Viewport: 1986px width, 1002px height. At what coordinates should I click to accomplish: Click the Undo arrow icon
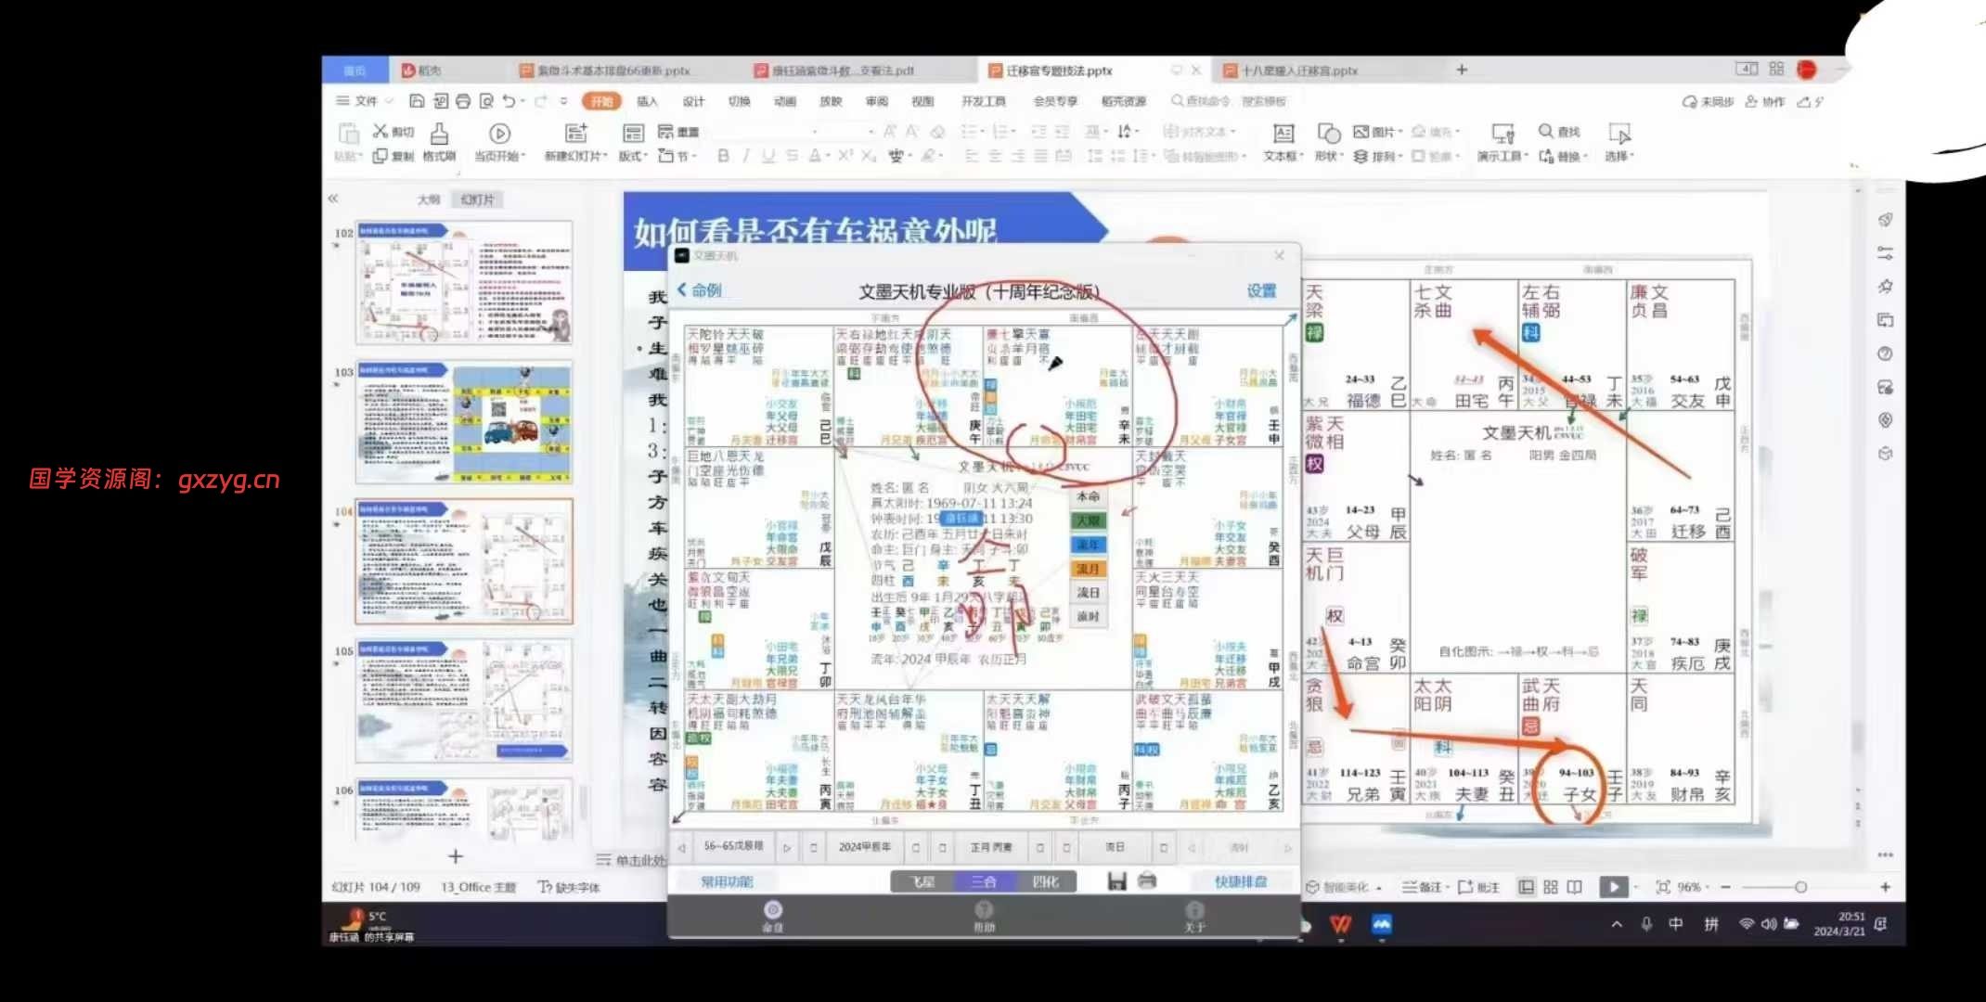[x=509, y=101]
